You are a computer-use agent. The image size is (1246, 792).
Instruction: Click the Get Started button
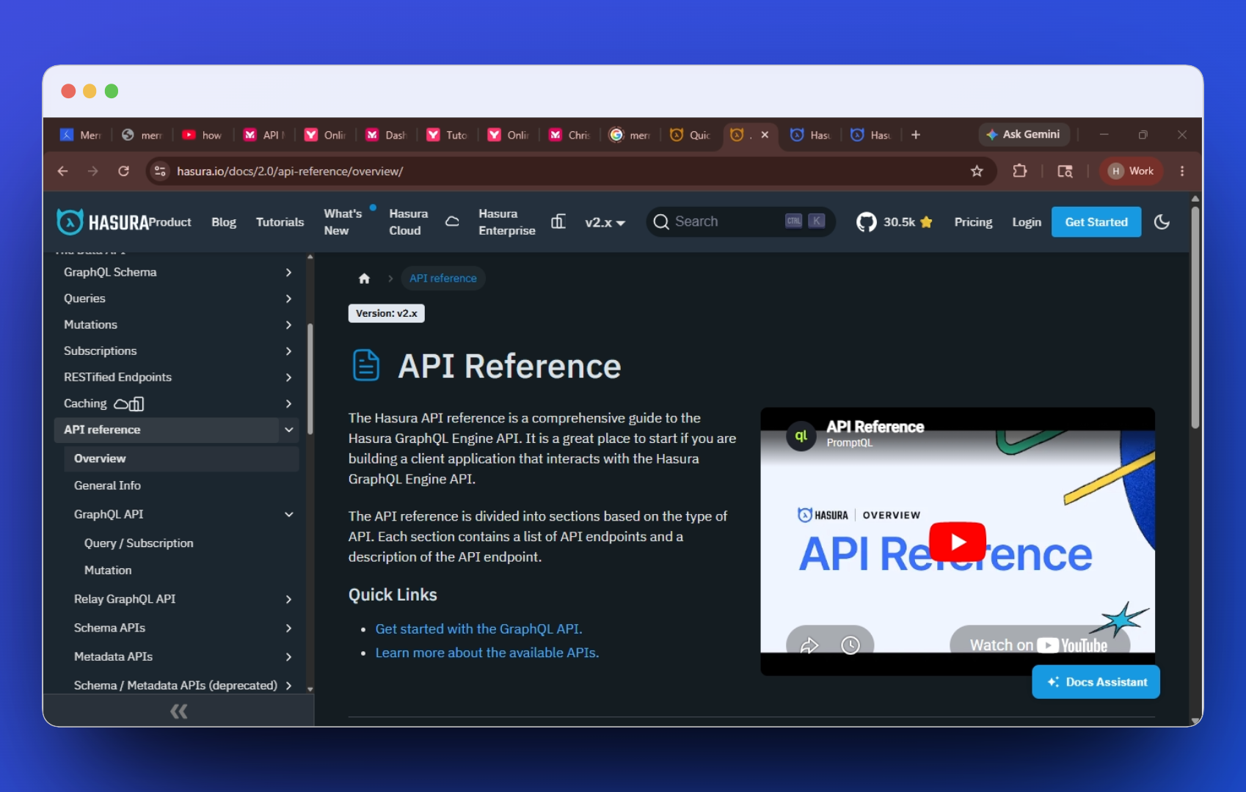click(1096, 222)
